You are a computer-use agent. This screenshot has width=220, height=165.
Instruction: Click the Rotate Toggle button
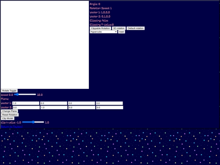pos(9,91)
